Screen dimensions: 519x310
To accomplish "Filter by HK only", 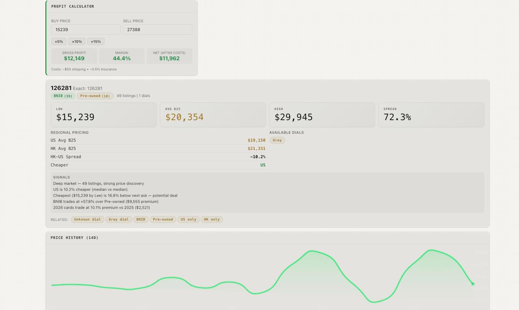I will tap(212, 219).
